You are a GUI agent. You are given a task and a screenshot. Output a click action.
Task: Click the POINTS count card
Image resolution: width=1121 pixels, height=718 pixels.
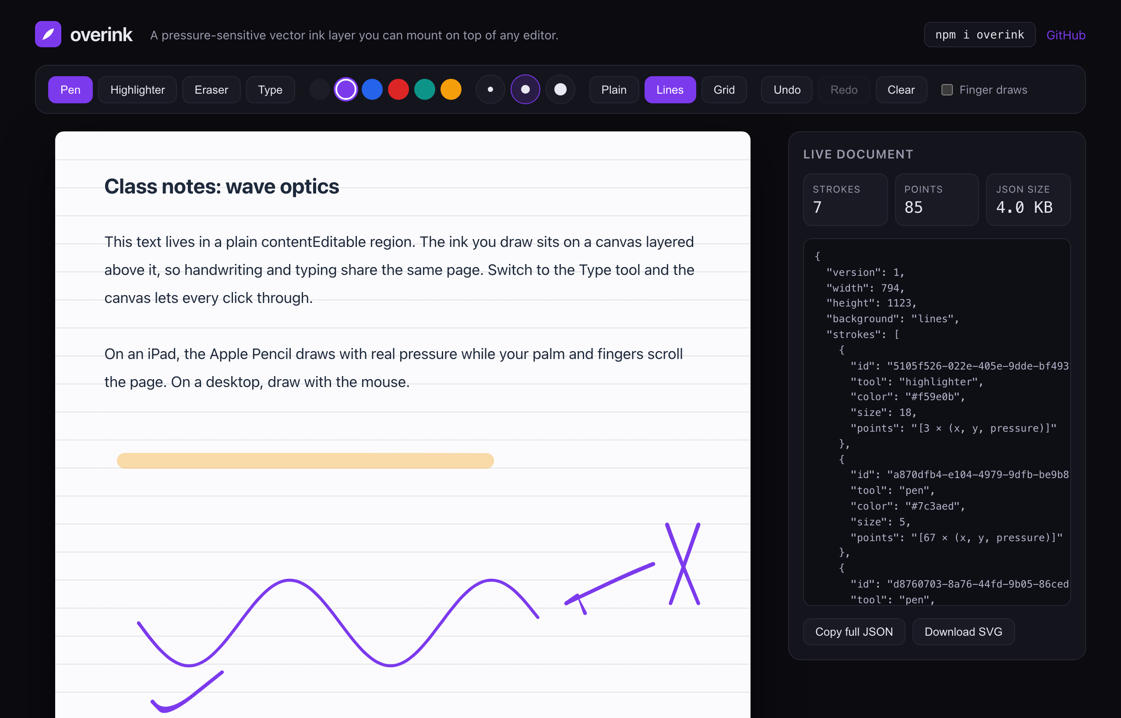936,200
